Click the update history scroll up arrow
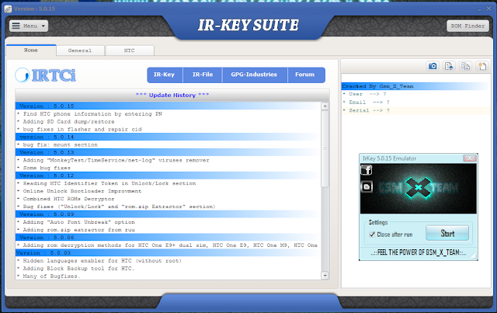 (325, 106)
